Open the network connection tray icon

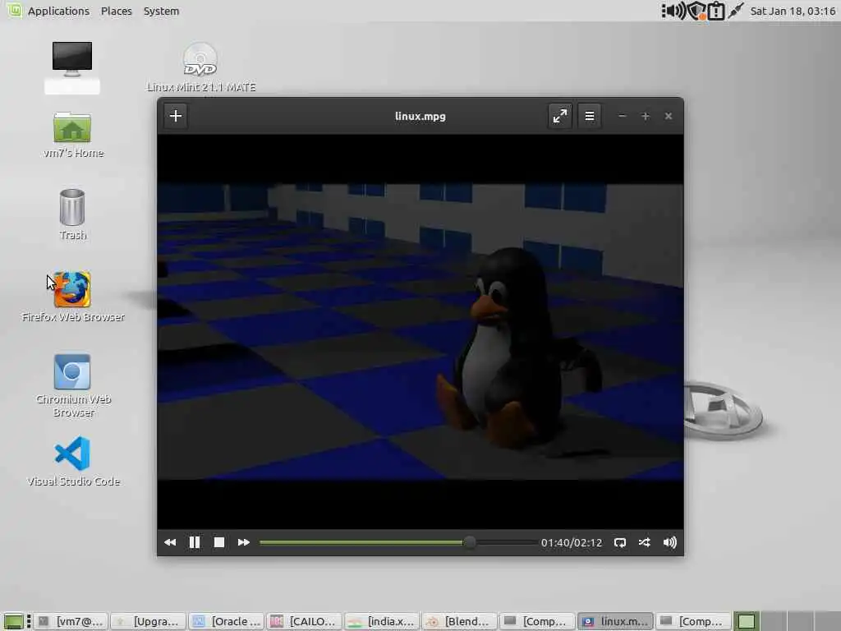[735, 11]
